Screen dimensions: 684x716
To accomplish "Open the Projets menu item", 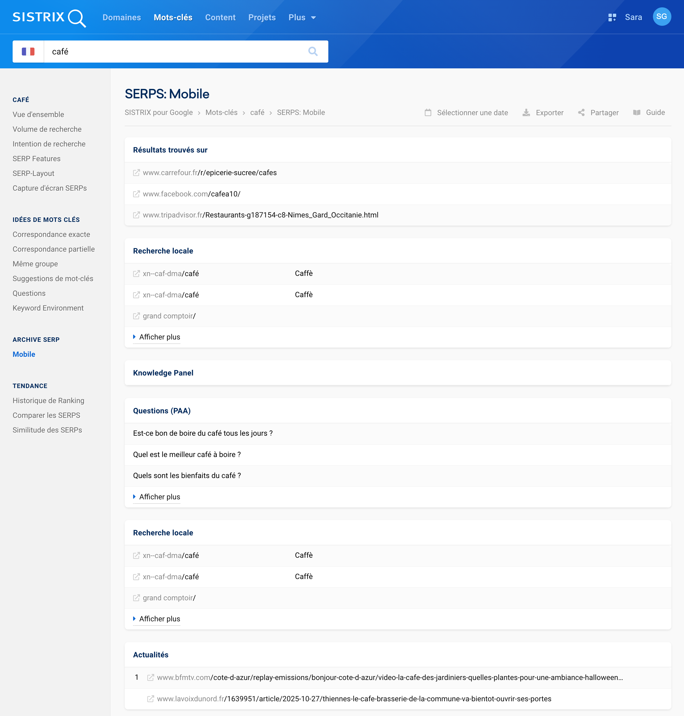I will point(262,17).
